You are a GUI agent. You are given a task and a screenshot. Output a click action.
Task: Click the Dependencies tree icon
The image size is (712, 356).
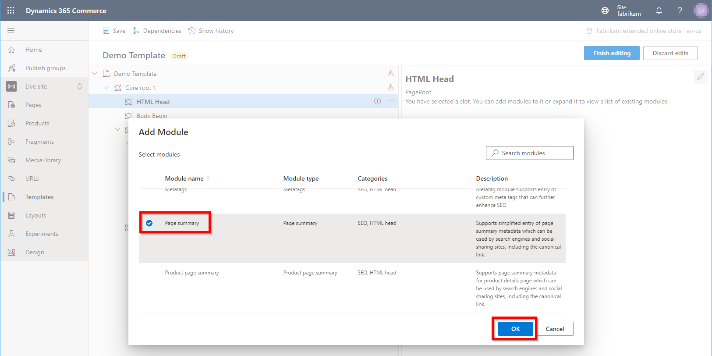(x=136, y=31)
